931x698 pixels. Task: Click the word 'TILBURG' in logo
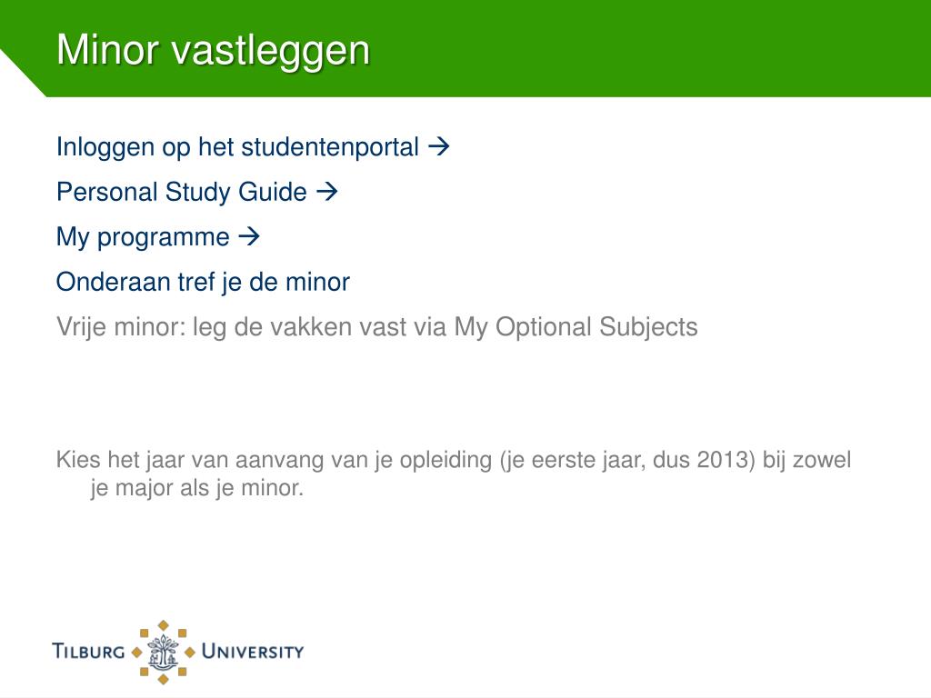(x=88, y=651)
